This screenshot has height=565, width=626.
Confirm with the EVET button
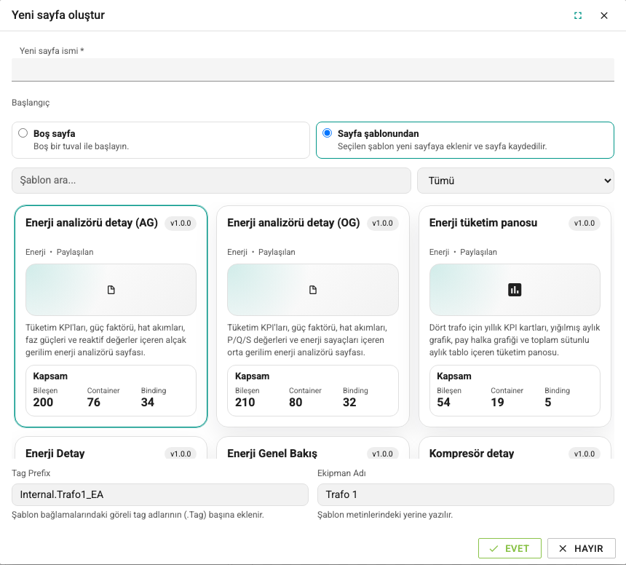[x=510, y=548]
